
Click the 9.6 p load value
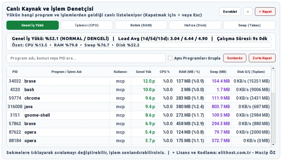click(x=150, y=98)
